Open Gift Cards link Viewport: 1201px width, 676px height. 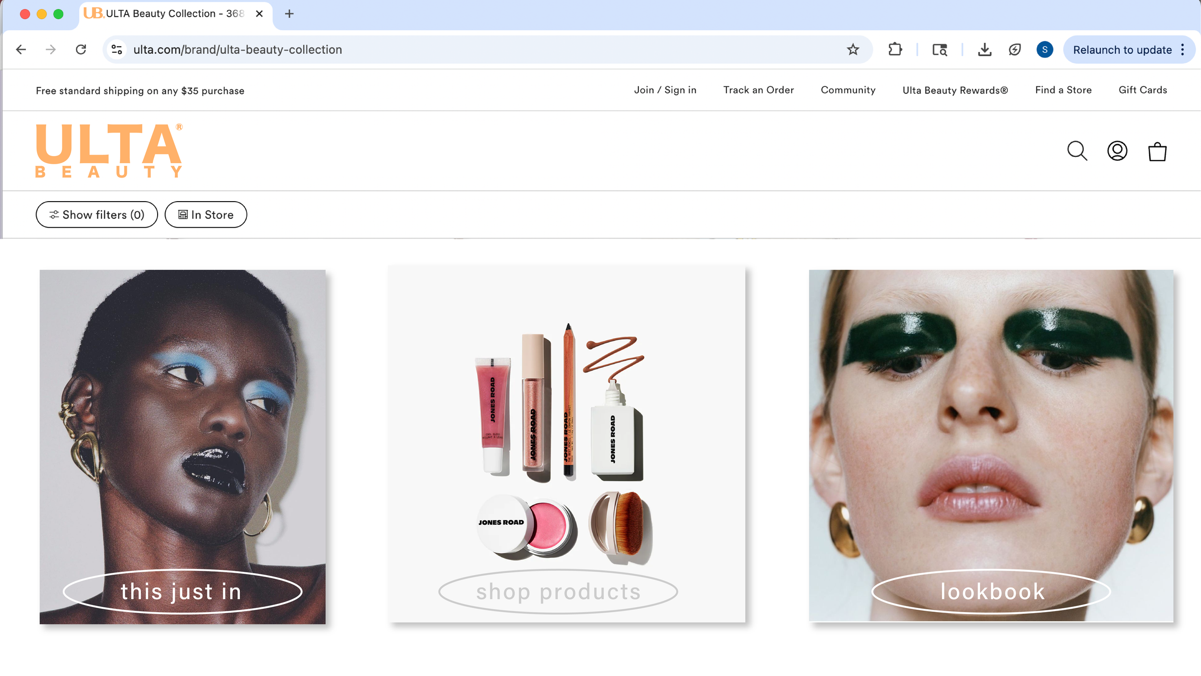tap(1142, 90)
